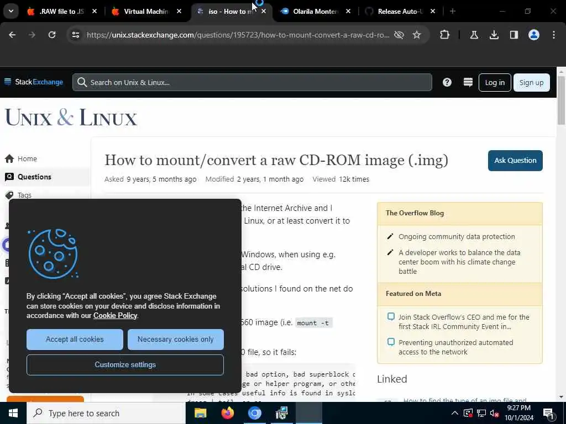
Task: Choose Necessary cookies only
Action: 175,340
